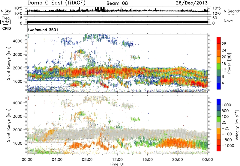The image size is (240, 166).
Task: Click the "10^0" tick beside N.Search
Action: point(216,13)
